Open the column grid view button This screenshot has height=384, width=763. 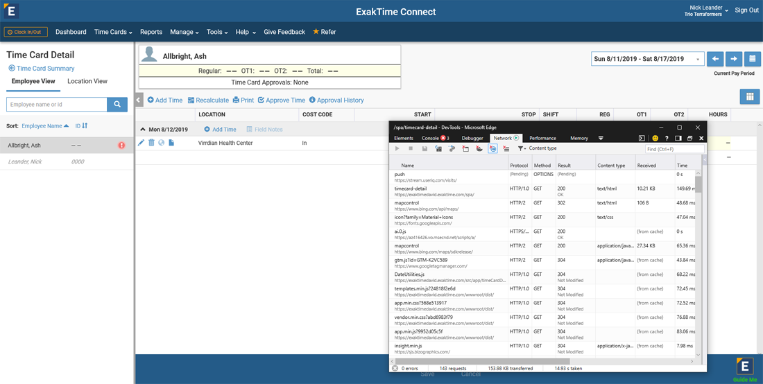[749, 96]
